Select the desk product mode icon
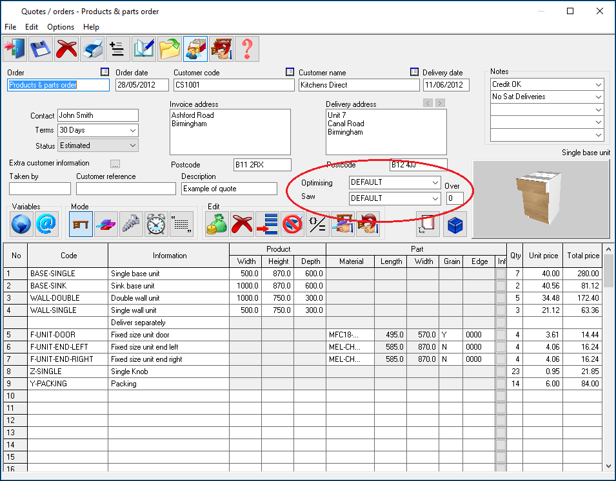Viewport: 616px width, 481px height. [x=81, y=224]
